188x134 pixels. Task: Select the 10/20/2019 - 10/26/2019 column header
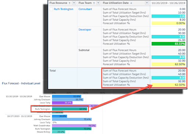pos(168,3)
